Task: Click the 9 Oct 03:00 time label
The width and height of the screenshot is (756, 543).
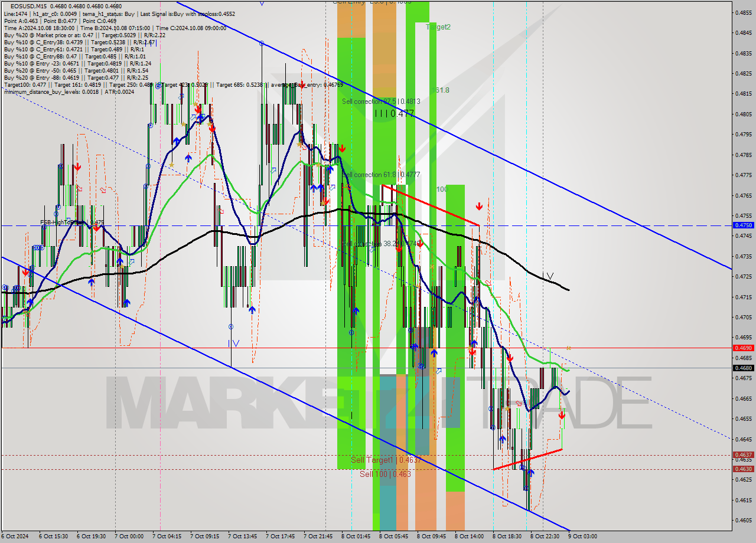Action: pyautogui.click(x=582, y=537)
